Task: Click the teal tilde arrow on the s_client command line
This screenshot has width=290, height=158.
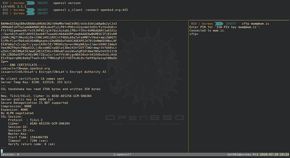Action: 29,10
